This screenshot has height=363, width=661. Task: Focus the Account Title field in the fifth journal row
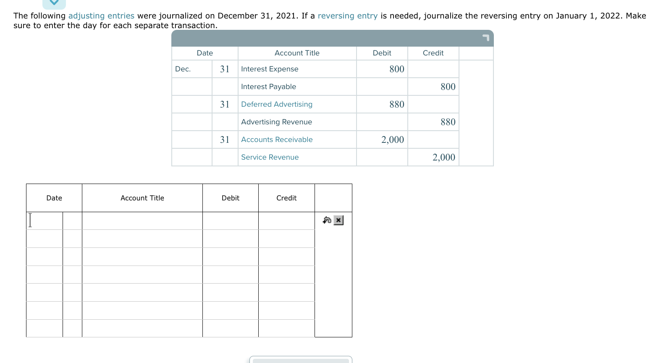coord(142,292)
